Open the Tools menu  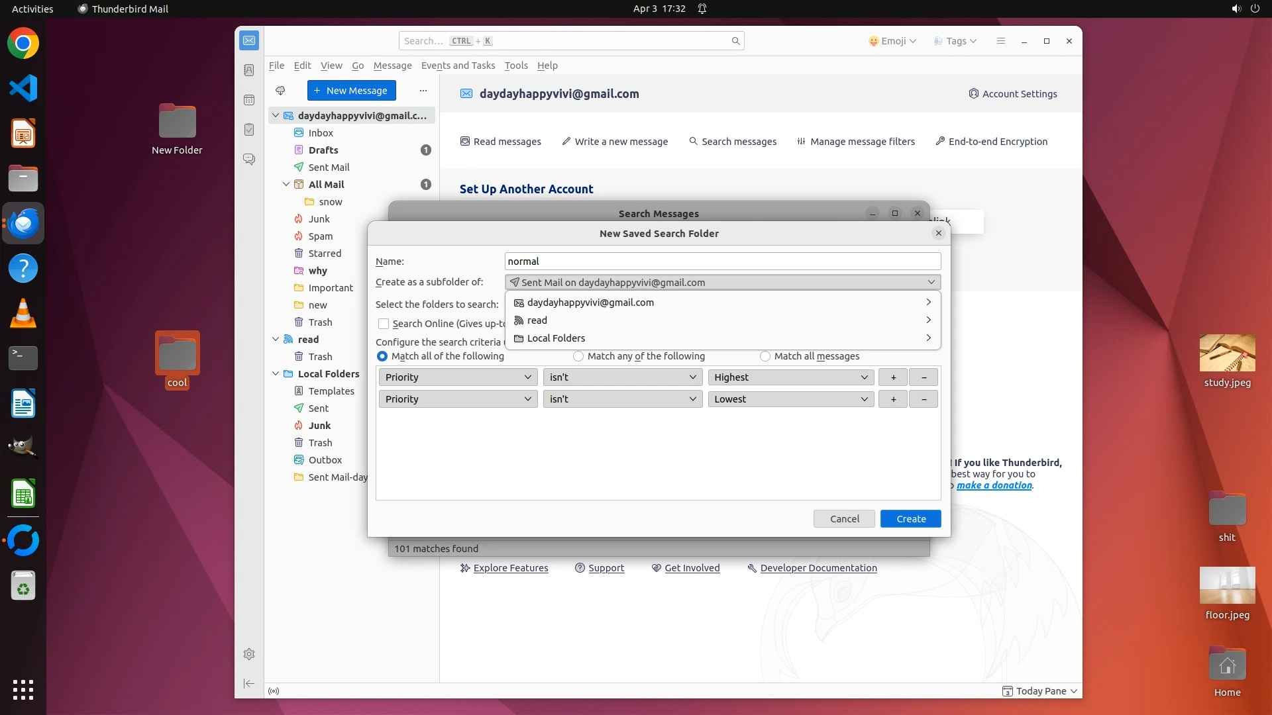pyautogui.click(x=515, y=66)
